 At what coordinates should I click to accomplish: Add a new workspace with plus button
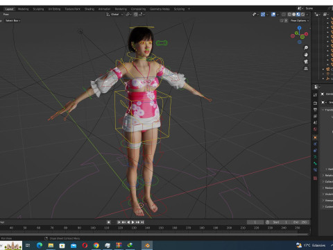(189, 9)
